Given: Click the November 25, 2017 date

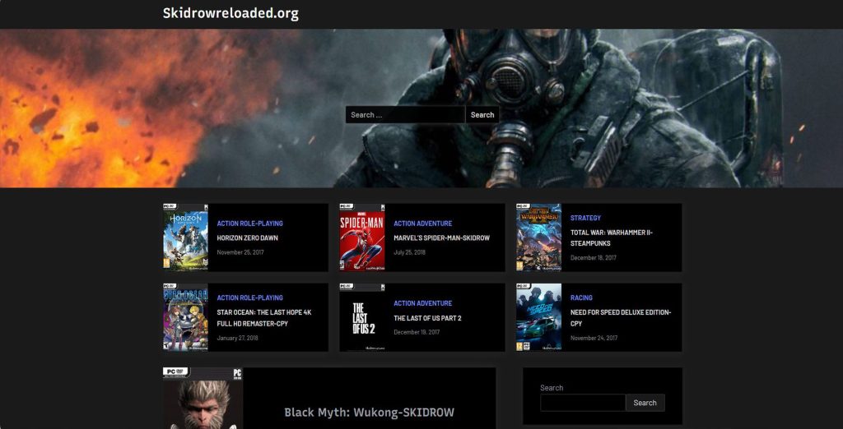Looking at the screenshot, I should tap(240, 252).
